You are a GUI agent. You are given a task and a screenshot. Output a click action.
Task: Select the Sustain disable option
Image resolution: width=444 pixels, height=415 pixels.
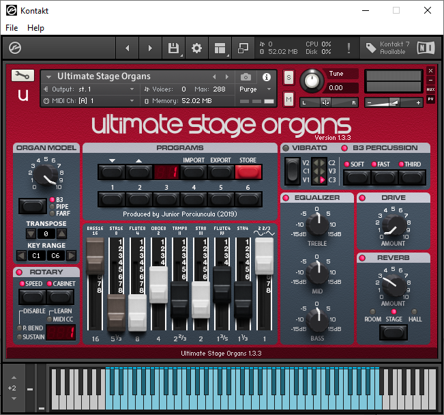tap(19, 337)
